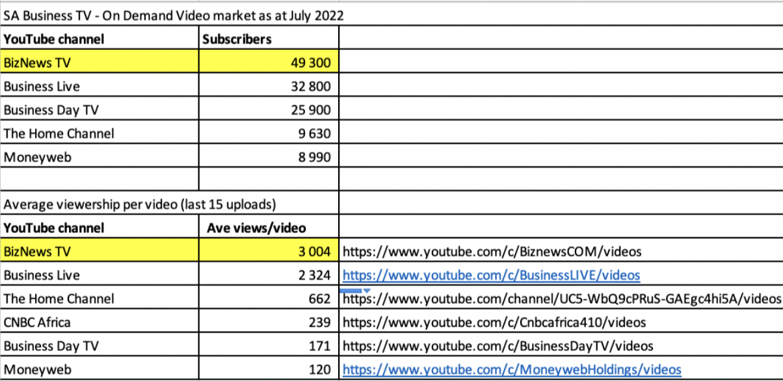This screenshot has height=381, width=783.
Task: Select Business Day TV cell beside 171
Action: click(100, 346)
